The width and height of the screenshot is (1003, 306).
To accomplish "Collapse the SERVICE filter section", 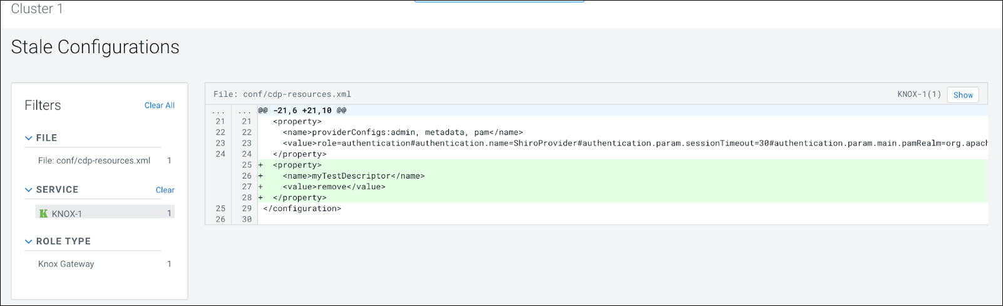I will (x=28, y=190).
